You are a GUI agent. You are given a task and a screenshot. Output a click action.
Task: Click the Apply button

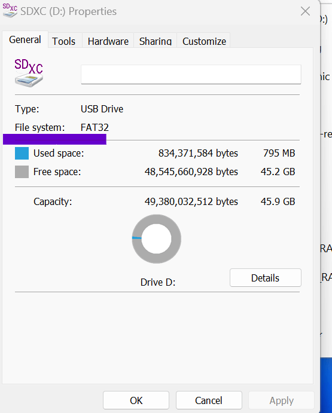281,400
